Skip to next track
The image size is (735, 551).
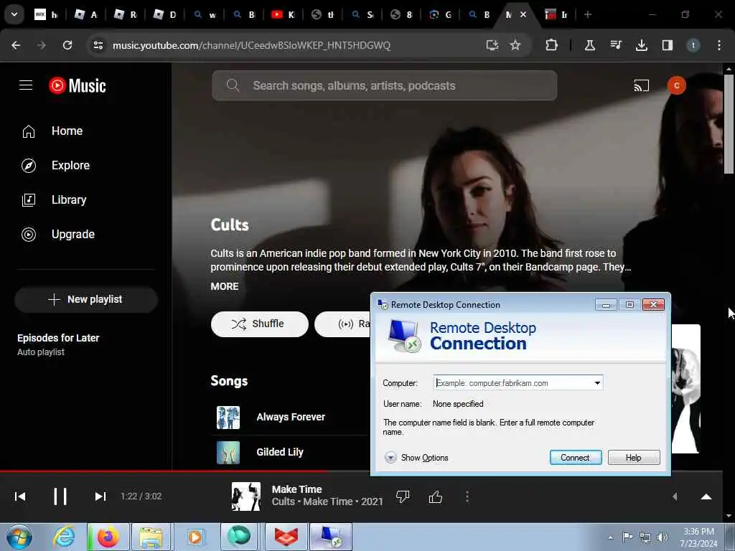(100, 496)
